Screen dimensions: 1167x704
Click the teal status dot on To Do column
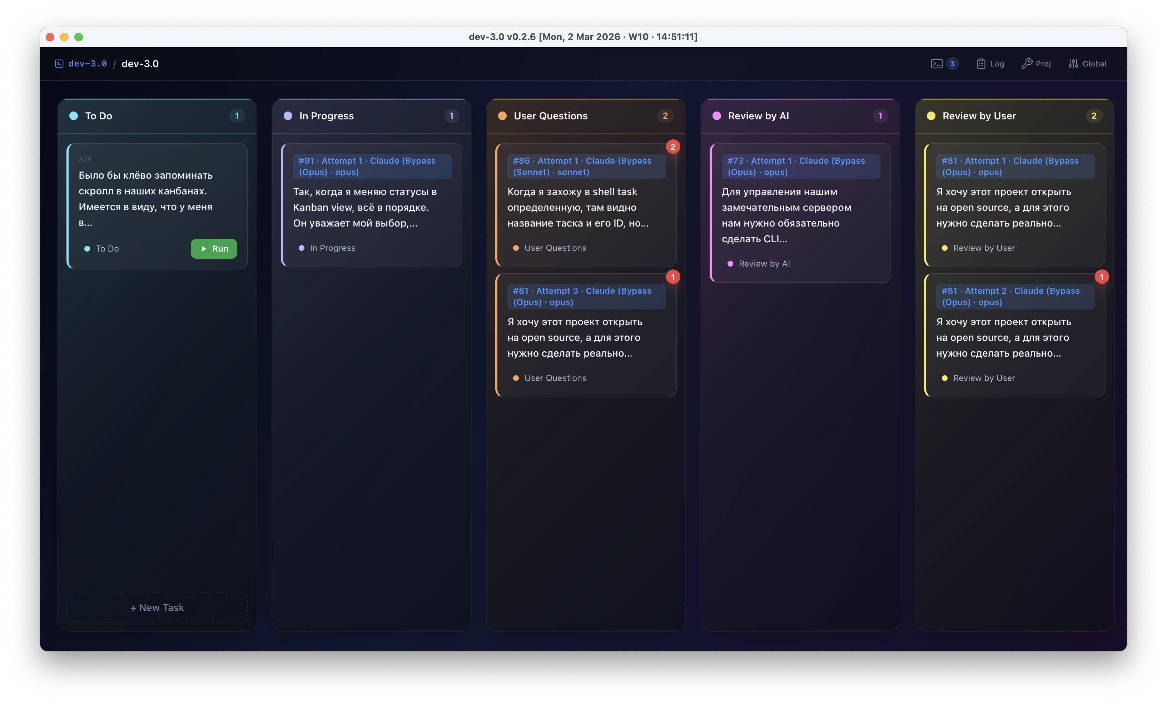74,115
